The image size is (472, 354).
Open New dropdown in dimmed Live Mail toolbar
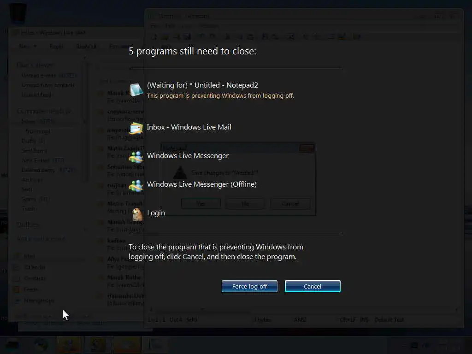pos(27,47)
